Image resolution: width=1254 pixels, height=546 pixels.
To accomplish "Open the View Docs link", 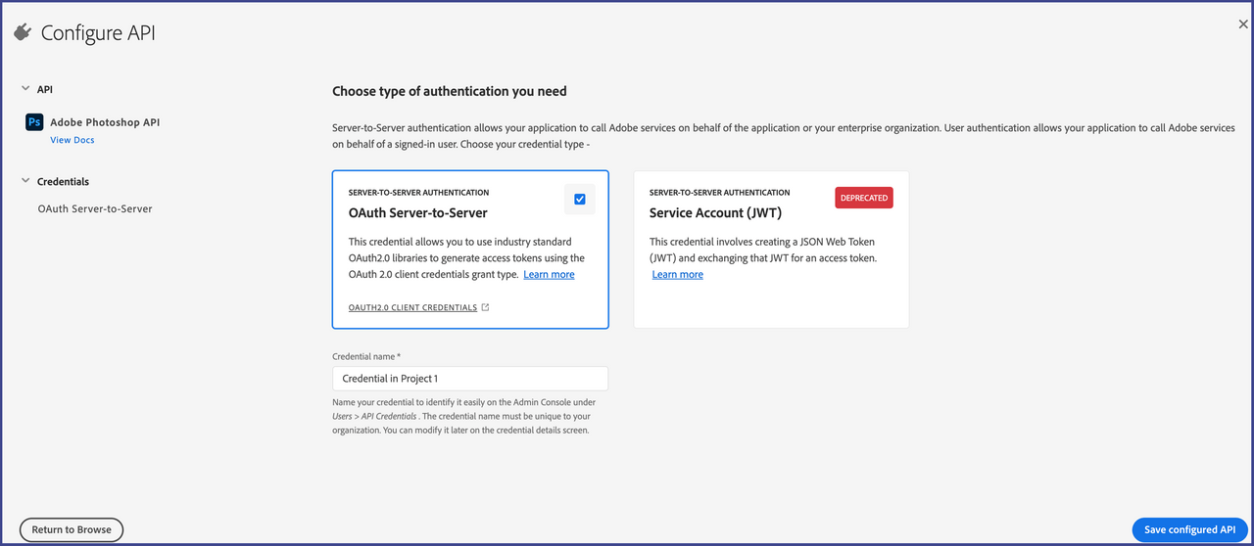I will click(x=72, y=140).
